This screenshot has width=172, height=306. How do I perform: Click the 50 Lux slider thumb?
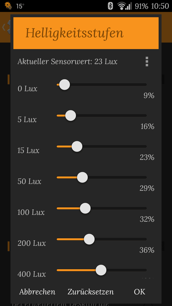click(x=82, y=177)
